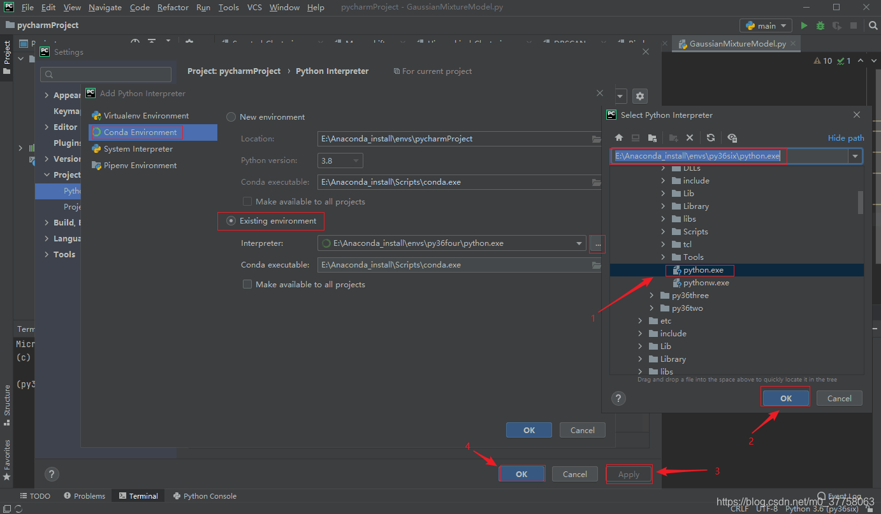
Task: Close the Add Python Interpreter dialog
Action: click(x=600, y=93)
